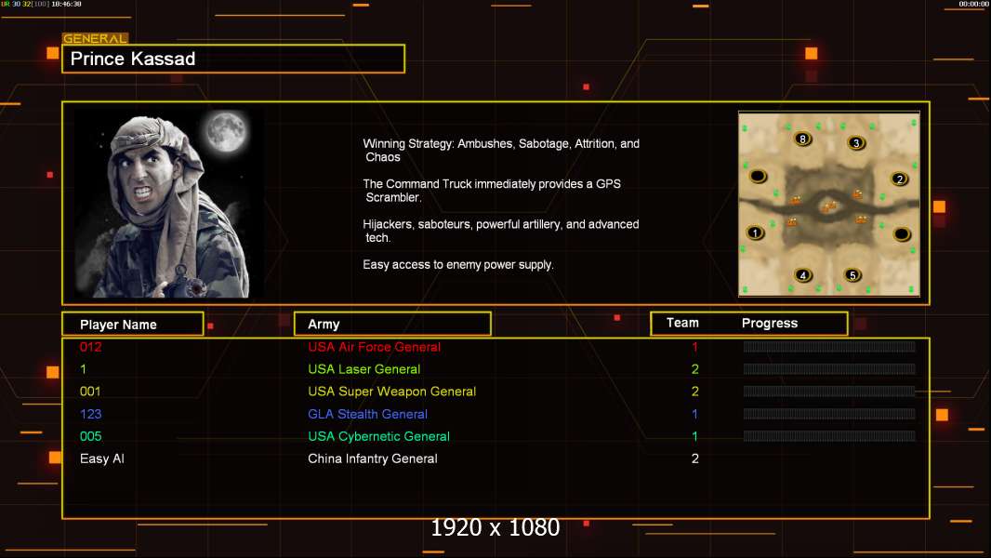Click start position 2 on the minimap
The image size is (991, 558).
pyautogui.click(x=899, y=179)
